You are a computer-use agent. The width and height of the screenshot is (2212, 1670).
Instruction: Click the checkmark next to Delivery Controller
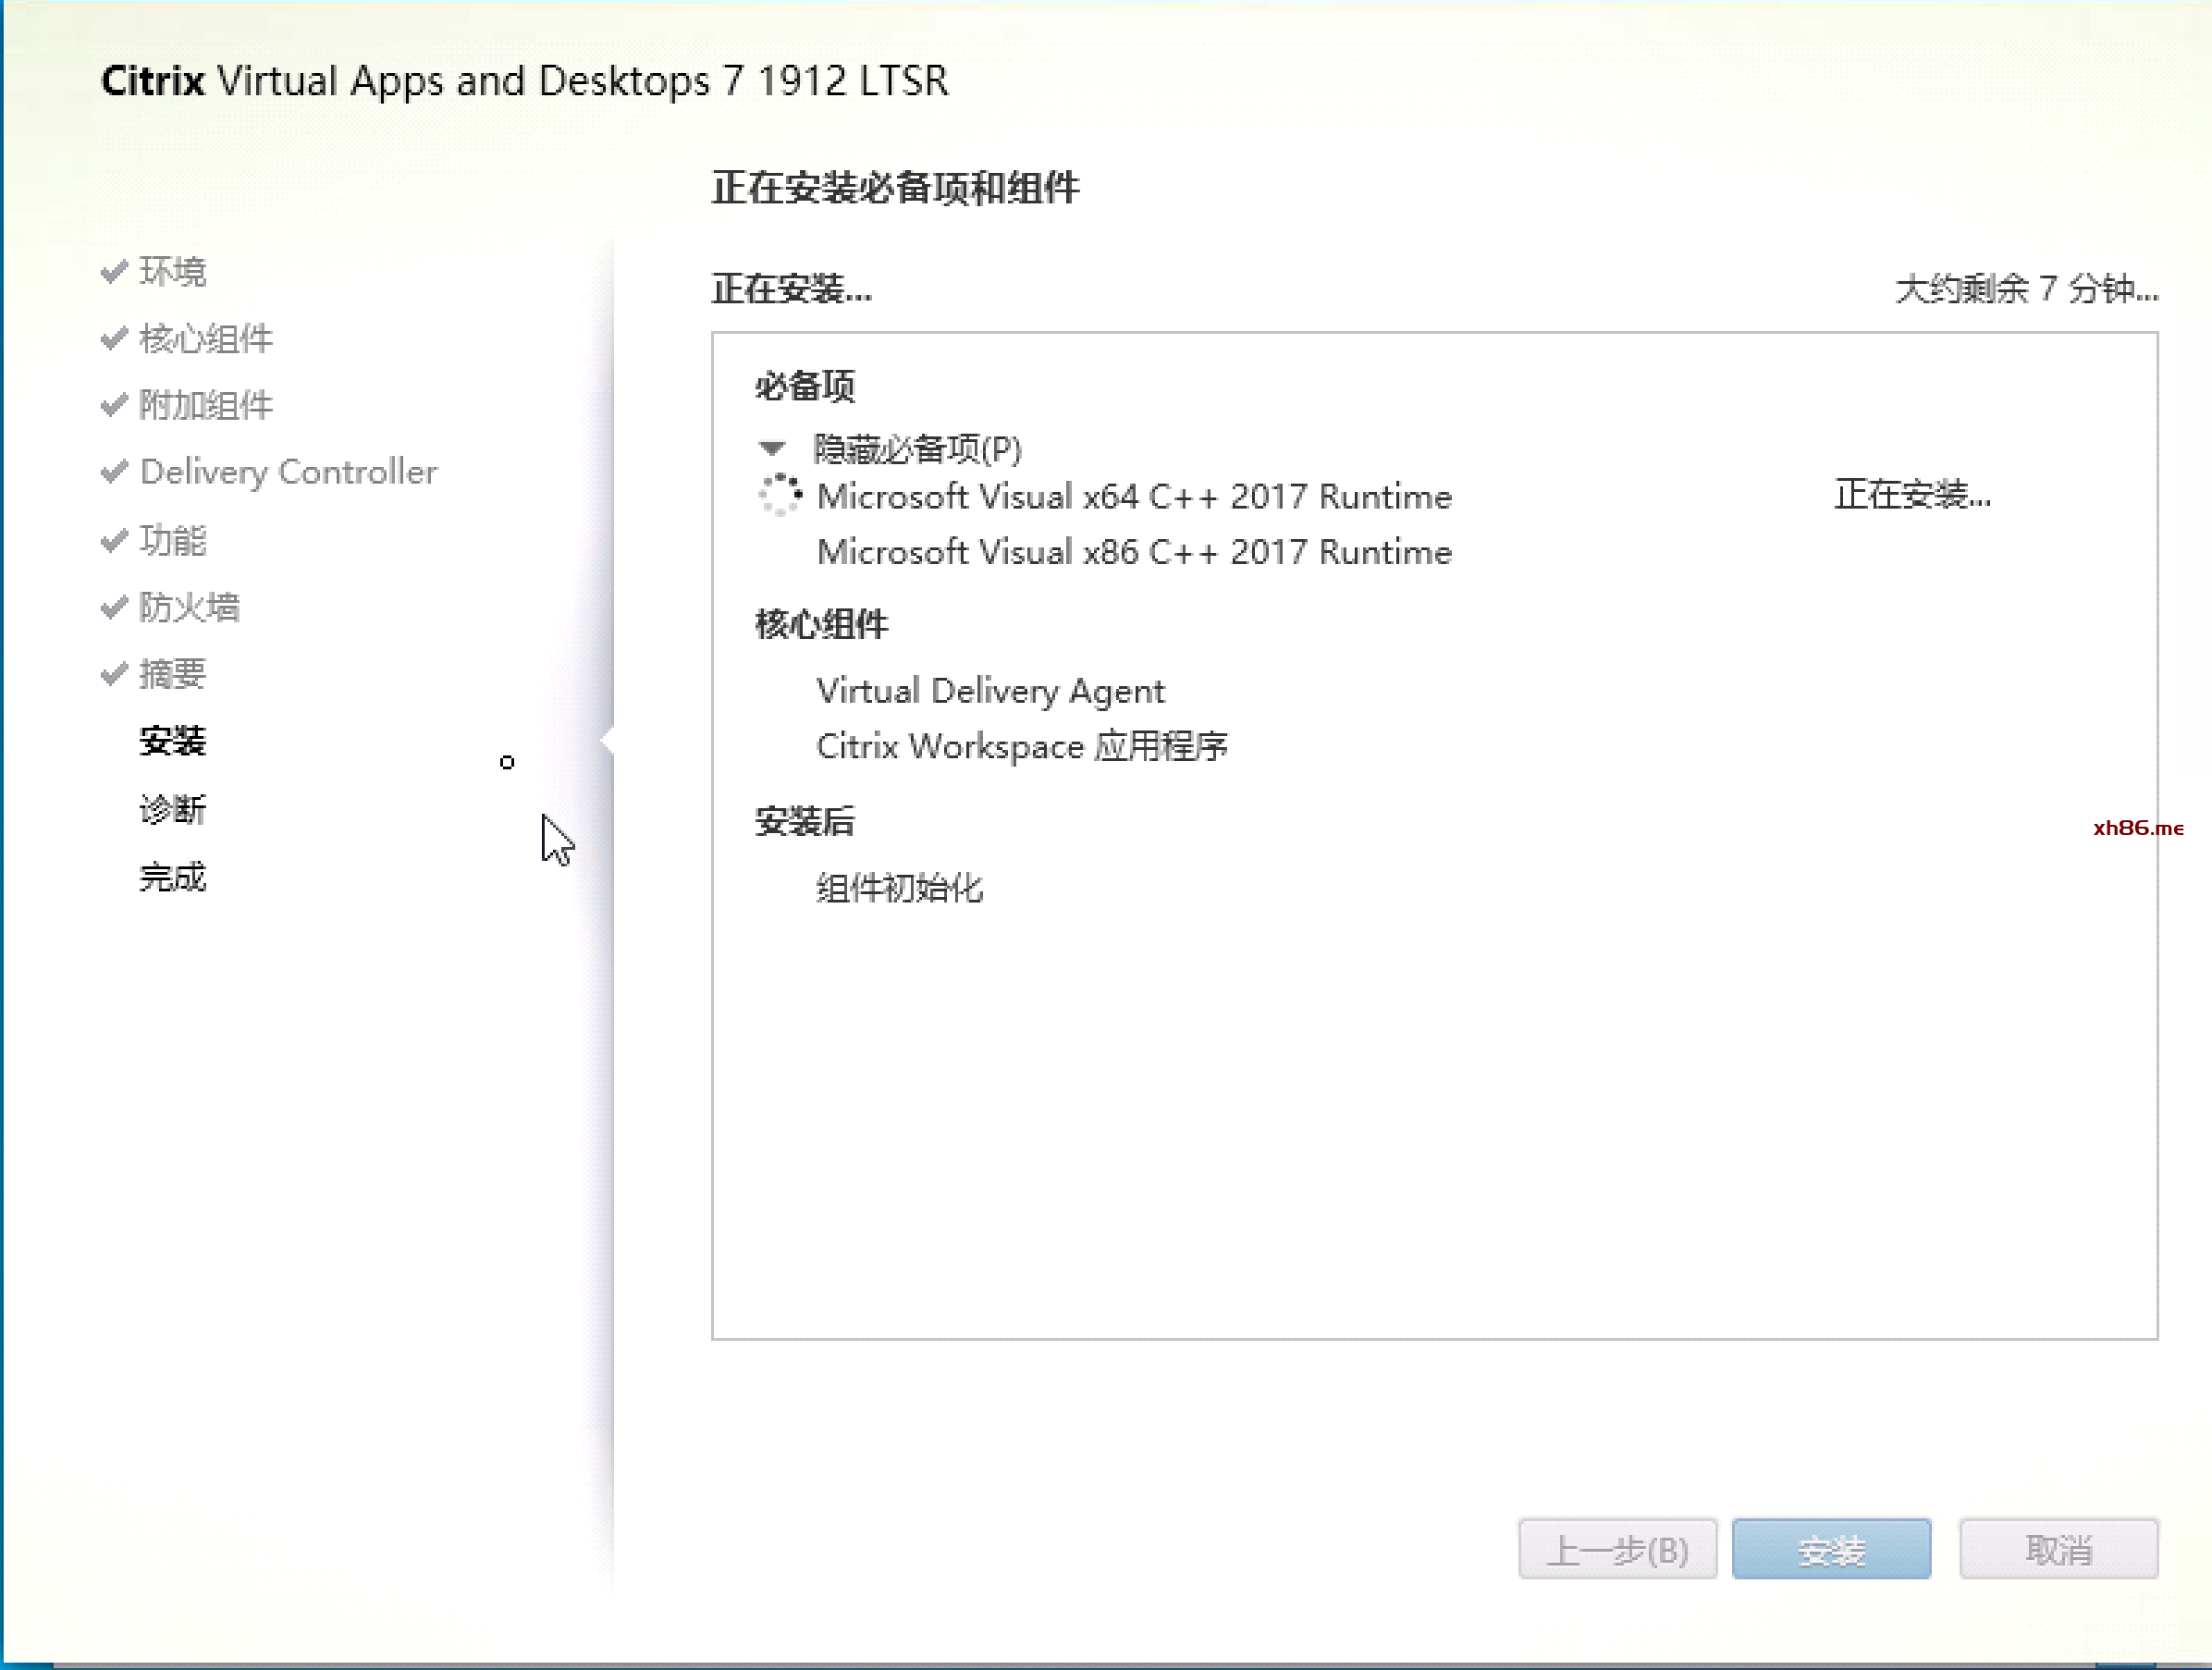(114, 471)
